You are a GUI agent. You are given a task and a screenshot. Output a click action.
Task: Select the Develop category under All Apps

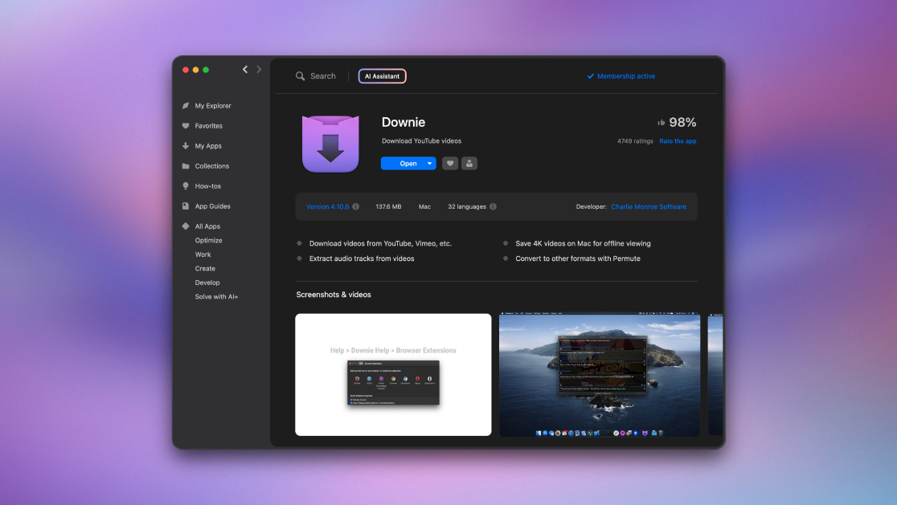(x=207, y=282)
